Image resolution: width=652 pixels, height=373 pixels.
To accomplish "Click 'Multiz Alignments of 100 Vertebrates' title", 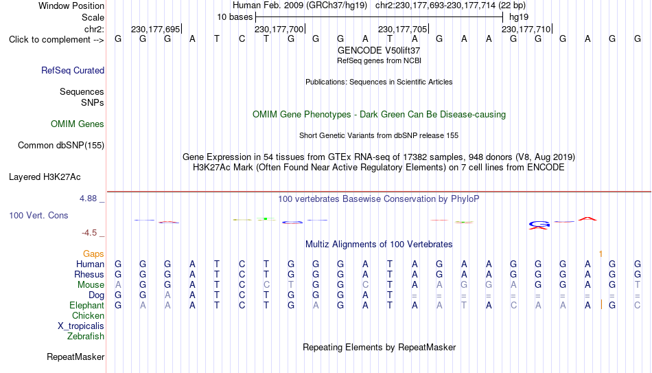I will (x=379, y=245).
